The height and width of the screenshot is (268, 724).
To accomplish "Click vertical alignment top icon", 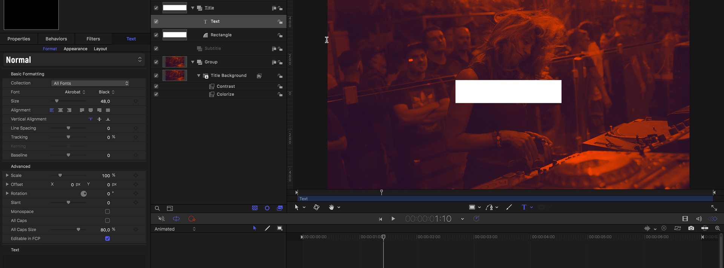I will [90, 119].
